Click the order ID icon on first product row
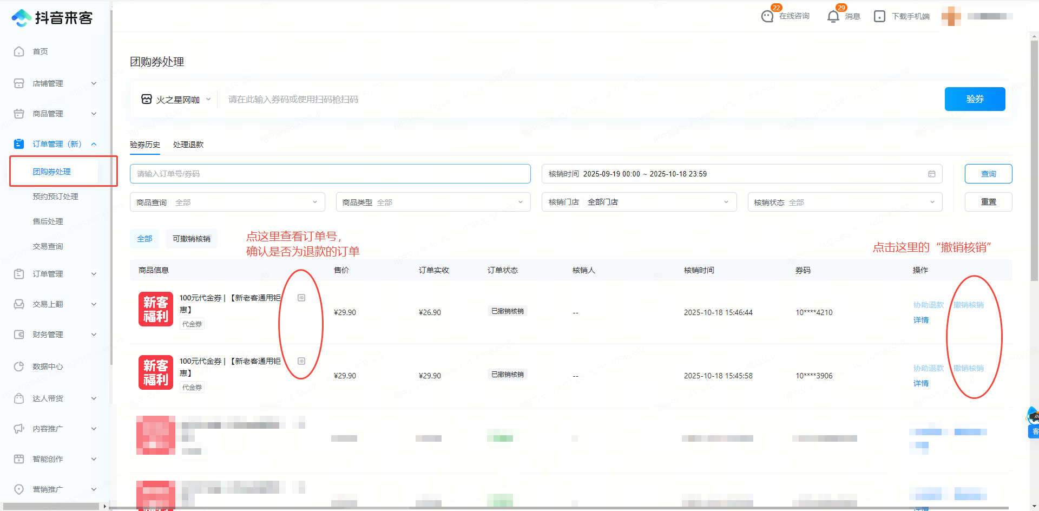 (301, 298)
